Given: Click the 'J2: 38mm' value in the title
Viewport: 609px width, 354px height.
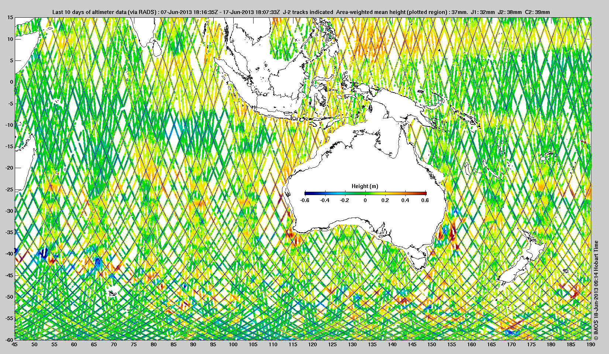Looking at the screenshot, I should [x=510, y=12].
